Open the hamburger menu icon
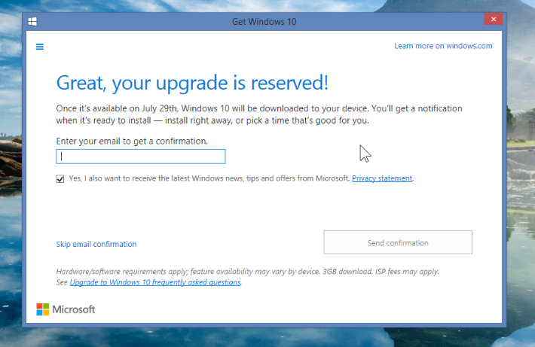 click(40, 47)
